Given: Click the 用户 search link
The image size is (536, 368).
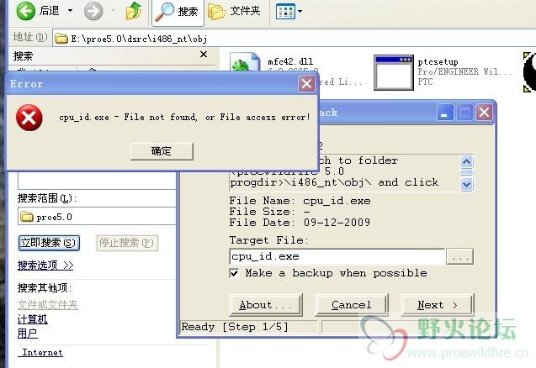Looking at the screenshot, I should tap(27, 334).
